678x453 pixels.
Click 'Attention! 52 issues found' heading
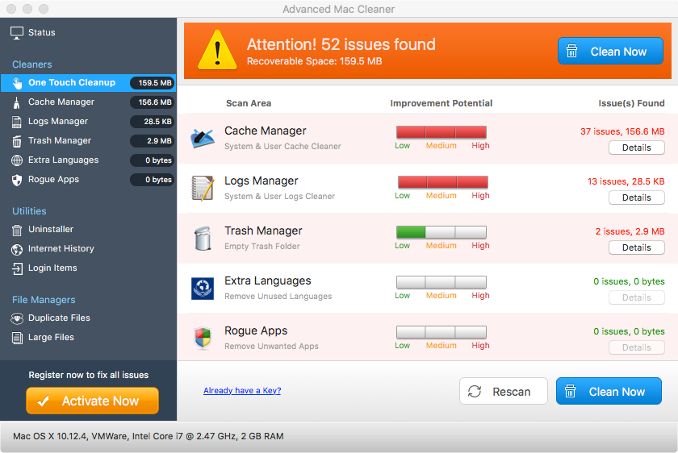point(341,44)
